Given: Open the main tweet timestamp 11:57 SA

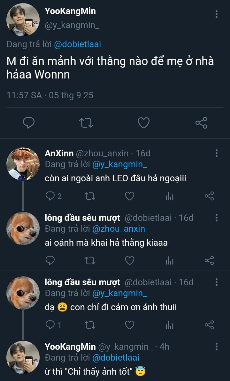Looking at the screenshot, I should [x=24, y=95].
